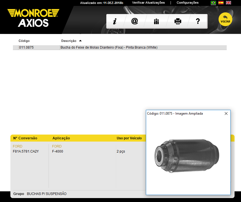This screenshot has width=241, height=202.
Task: Sort by the Descrição column arrow
Action: pos(81,41)
